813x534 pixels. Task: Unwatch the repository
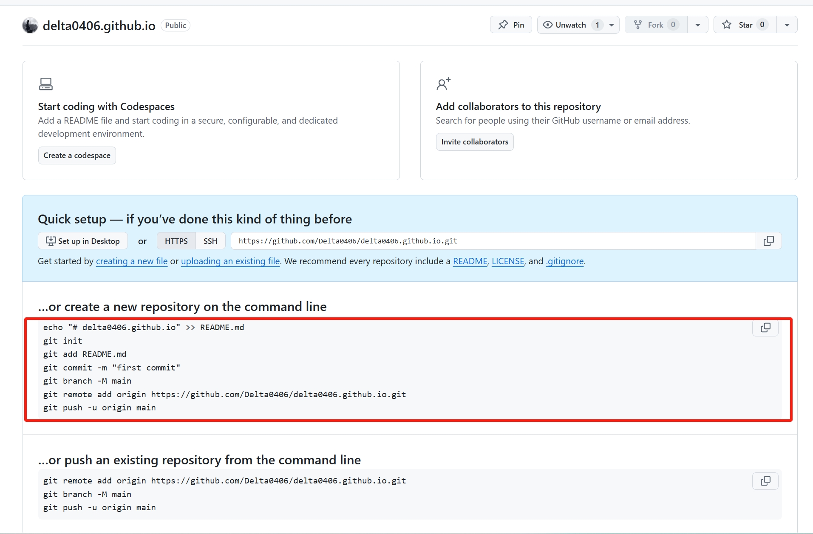click(572, 25)
